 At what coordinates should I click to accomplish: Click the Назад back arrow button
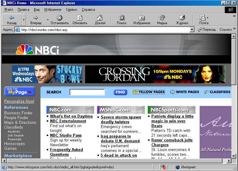click(12, 20)
